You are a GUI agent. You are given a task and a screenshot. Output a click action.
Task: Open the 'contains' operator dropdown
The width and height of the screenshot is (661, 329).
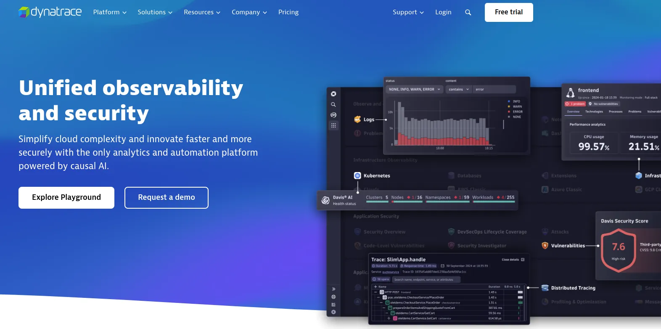point(458,89)
